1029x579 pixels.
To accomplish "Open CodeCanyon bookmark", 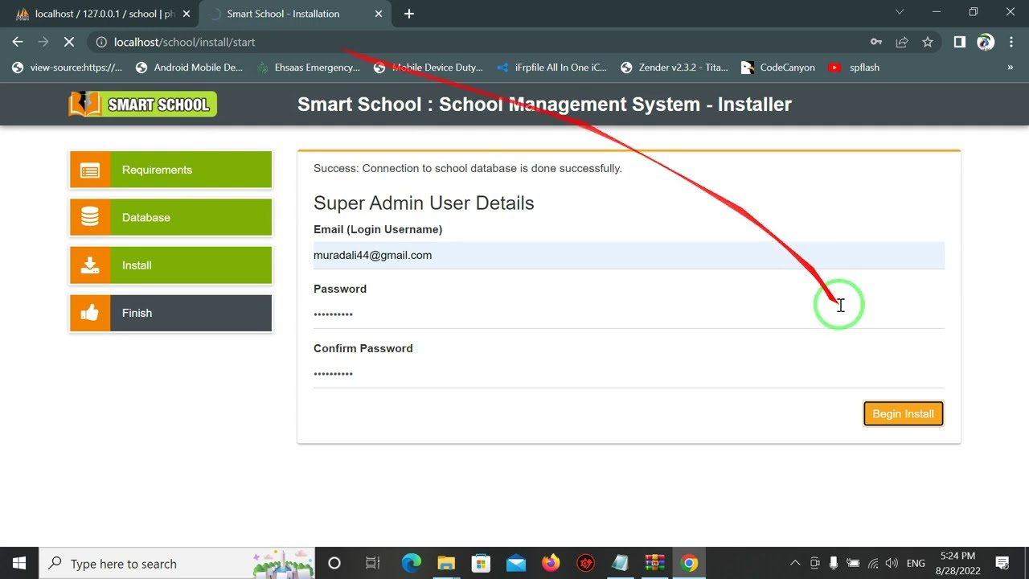I will (x=777, y=68).
